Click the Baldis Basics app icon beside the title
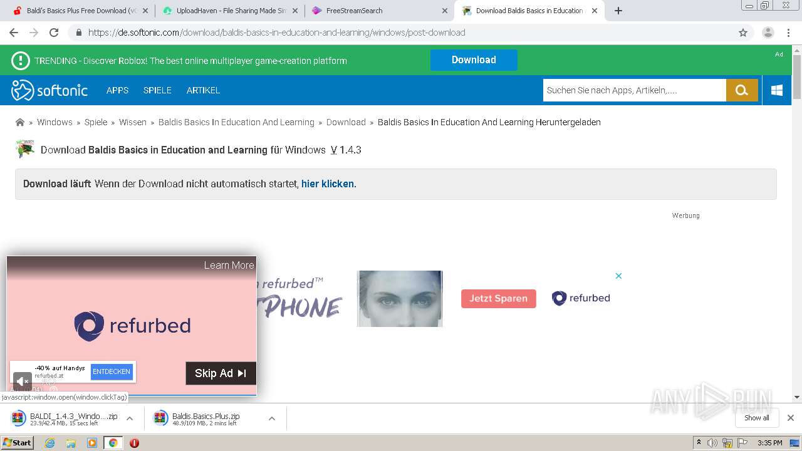802x451 pixels. tap(25, 149)
